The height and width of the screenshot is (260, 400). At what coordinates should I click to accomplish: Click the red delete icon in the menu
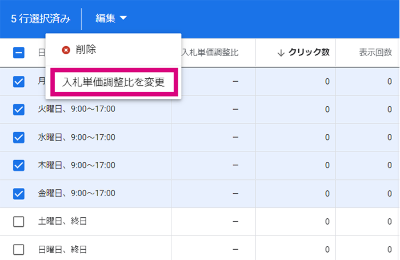coord(66,50)
